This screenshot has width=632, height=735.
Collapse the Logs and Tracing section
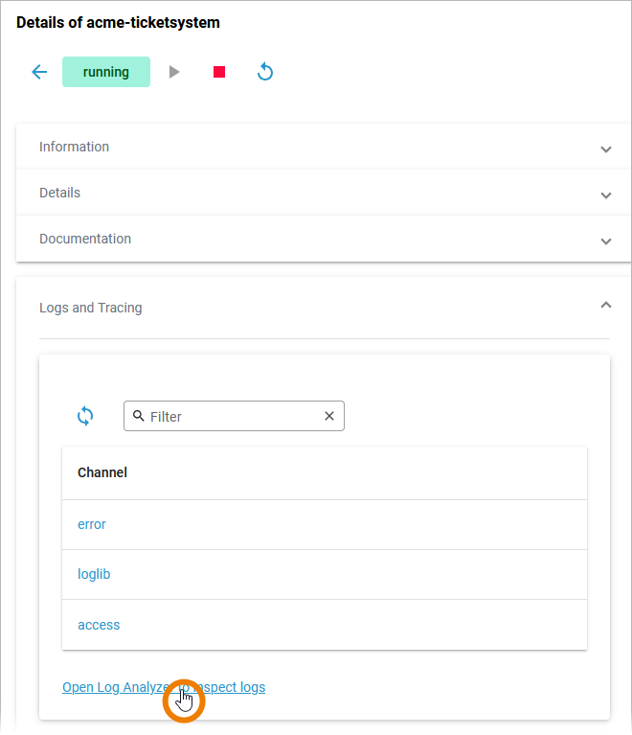[x=605, y=305]
